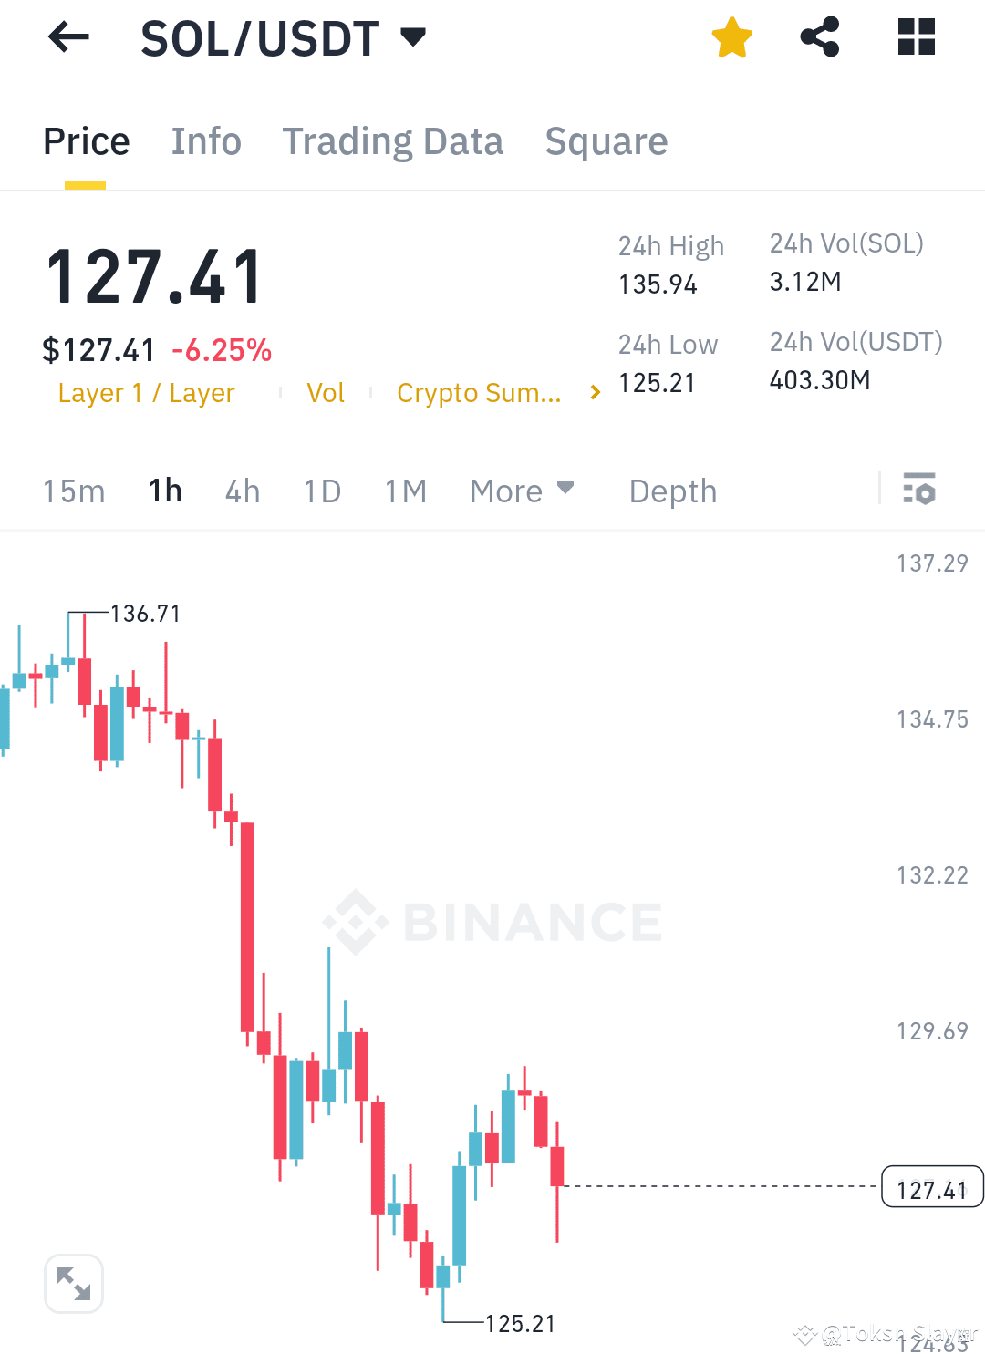985x1354 pixels.
Task: Switch to the 15m candle interval
Action: (x=74, y=491)
